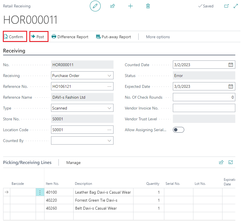243x221 pixels.
Task: Open row options for Leather Bag line
Action: point(40,192)
